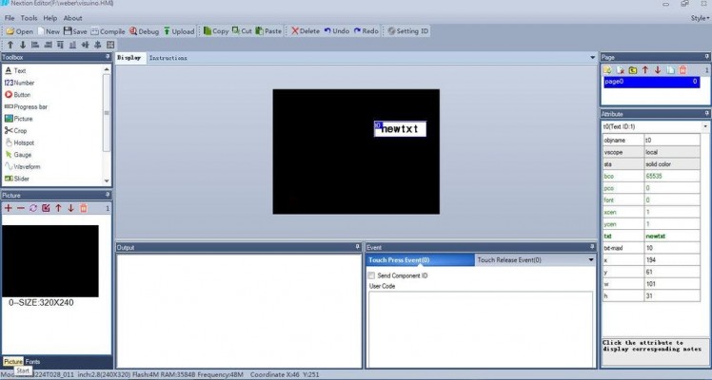The height and width of the screenshot is (380, 712).
Task: Click the align bottom icon
Action: pyautogui.click(x=72, y=45)
